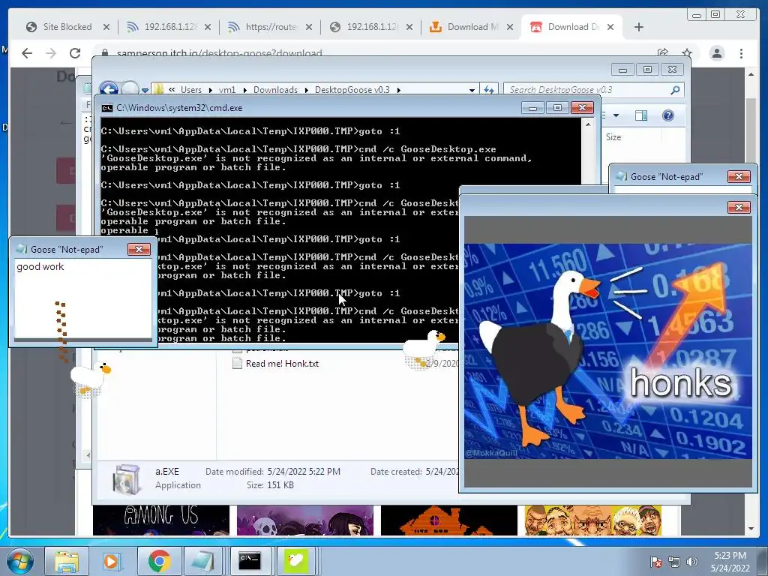Expand arrow after DesktopGoose v0.3 breadcrumb
The height and width of the screenshot is (576, 768).
pyautogui.click(x=399, y=90)
